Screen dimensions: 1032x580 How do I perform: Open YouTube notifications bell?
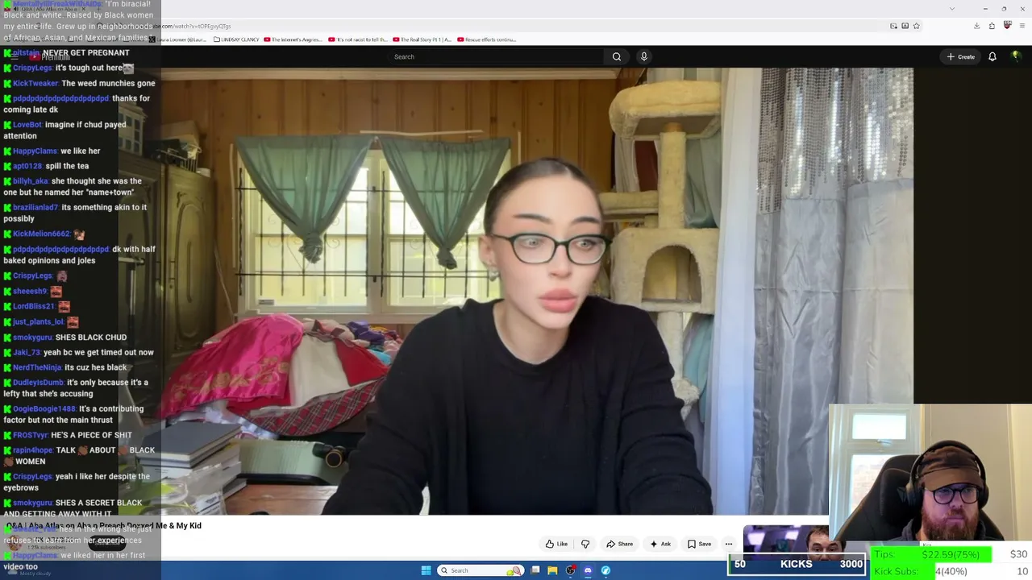(992, 56)
